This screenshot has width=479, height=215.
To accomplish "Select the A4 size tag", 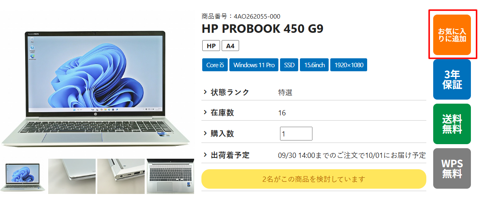I will (230, 46).
